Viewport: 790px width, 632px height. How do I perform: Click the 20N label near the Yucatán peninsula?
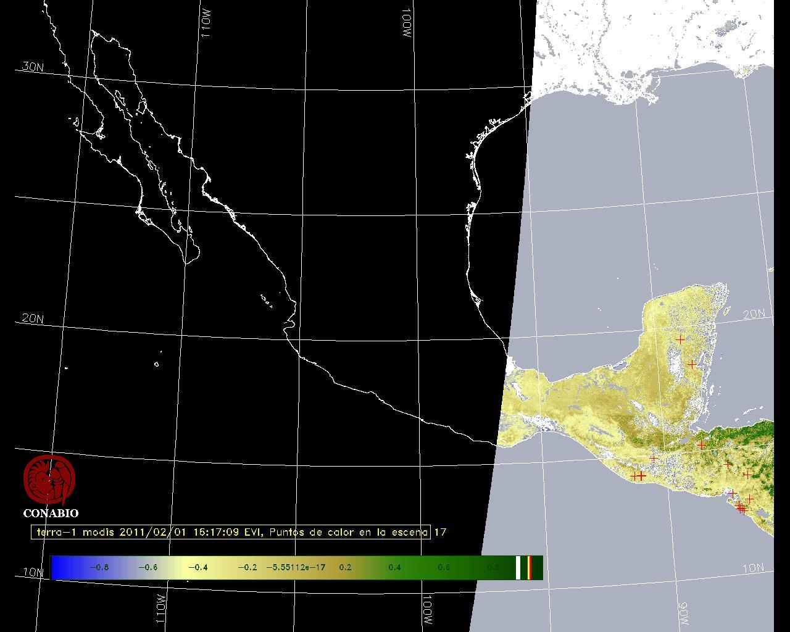pos(754,314)
